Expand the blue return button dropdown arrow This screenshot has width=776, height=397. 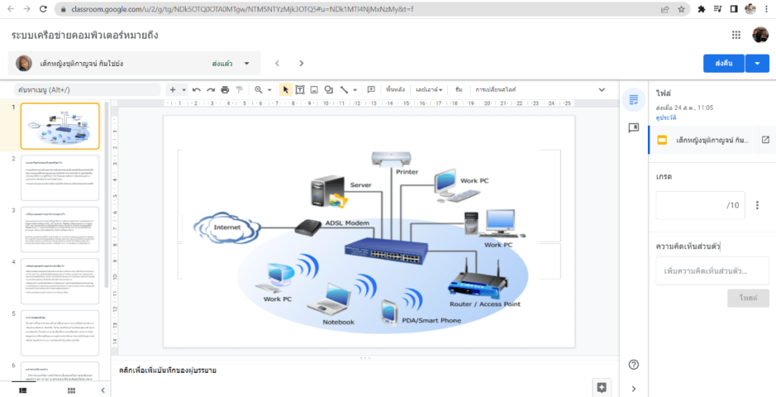[x=757, y=64]
